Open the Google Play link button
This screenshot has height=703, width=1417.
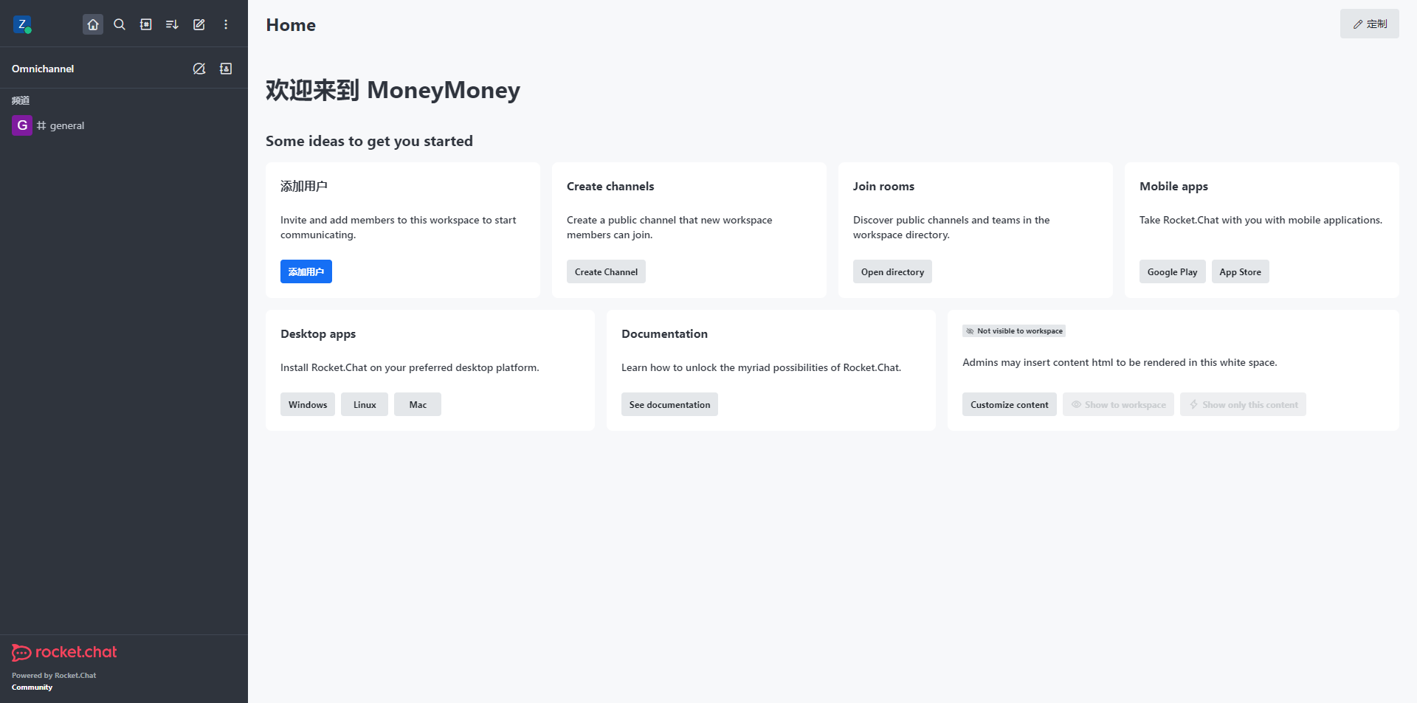(1172, 271)
